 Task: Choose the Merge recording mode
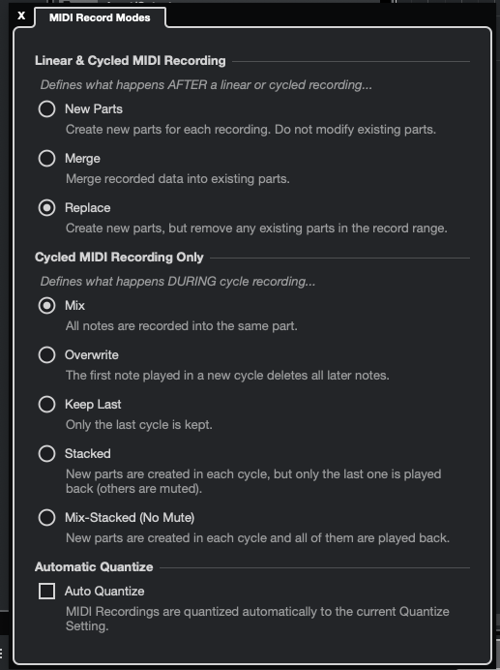click(x=47, y=159)
